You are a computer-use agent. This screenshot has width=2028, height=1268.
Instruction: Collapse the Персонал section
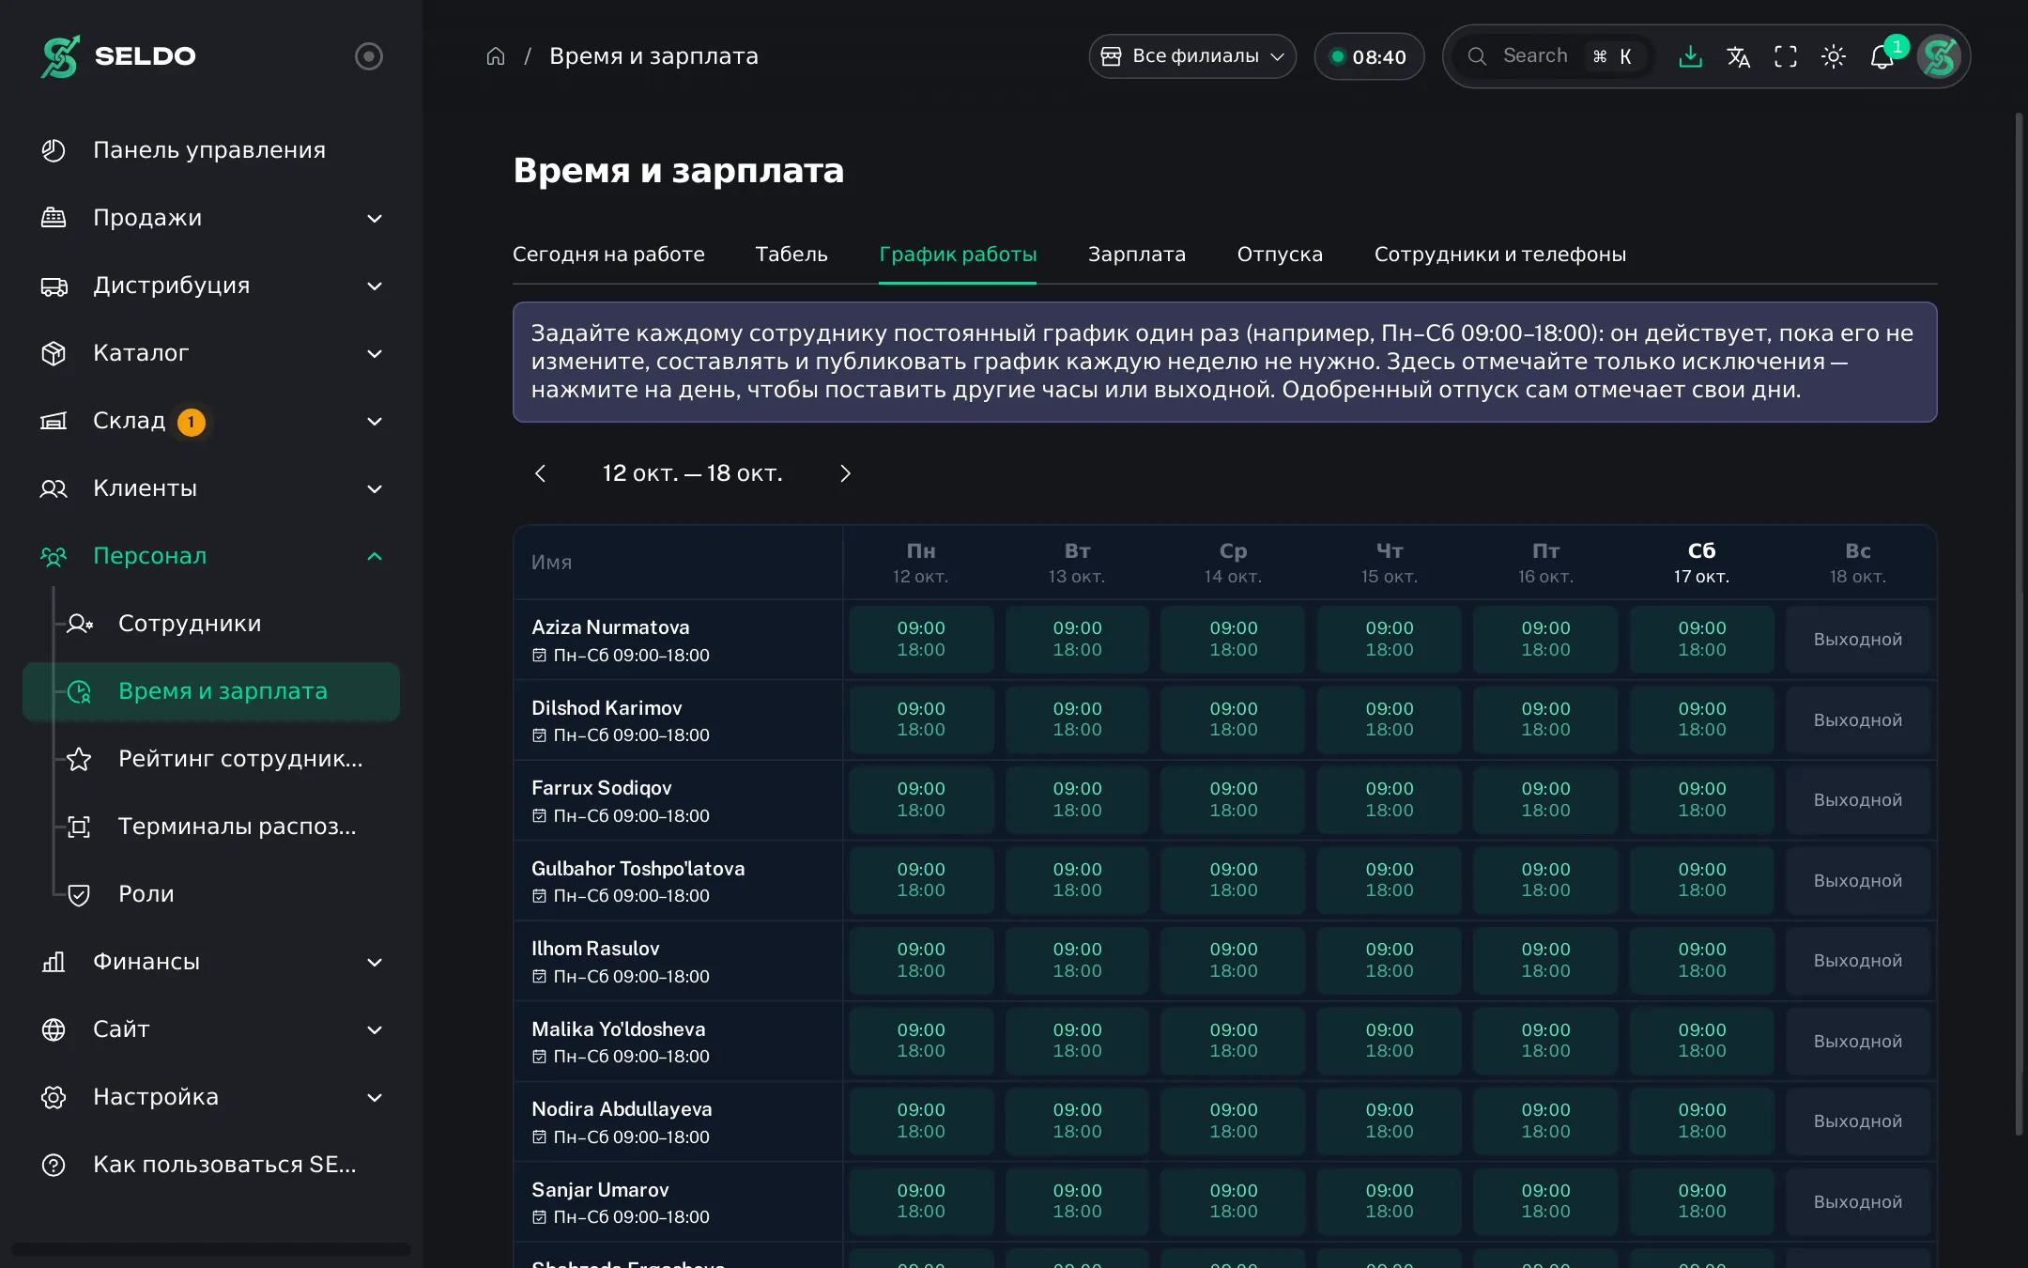(x=211, y=556)
